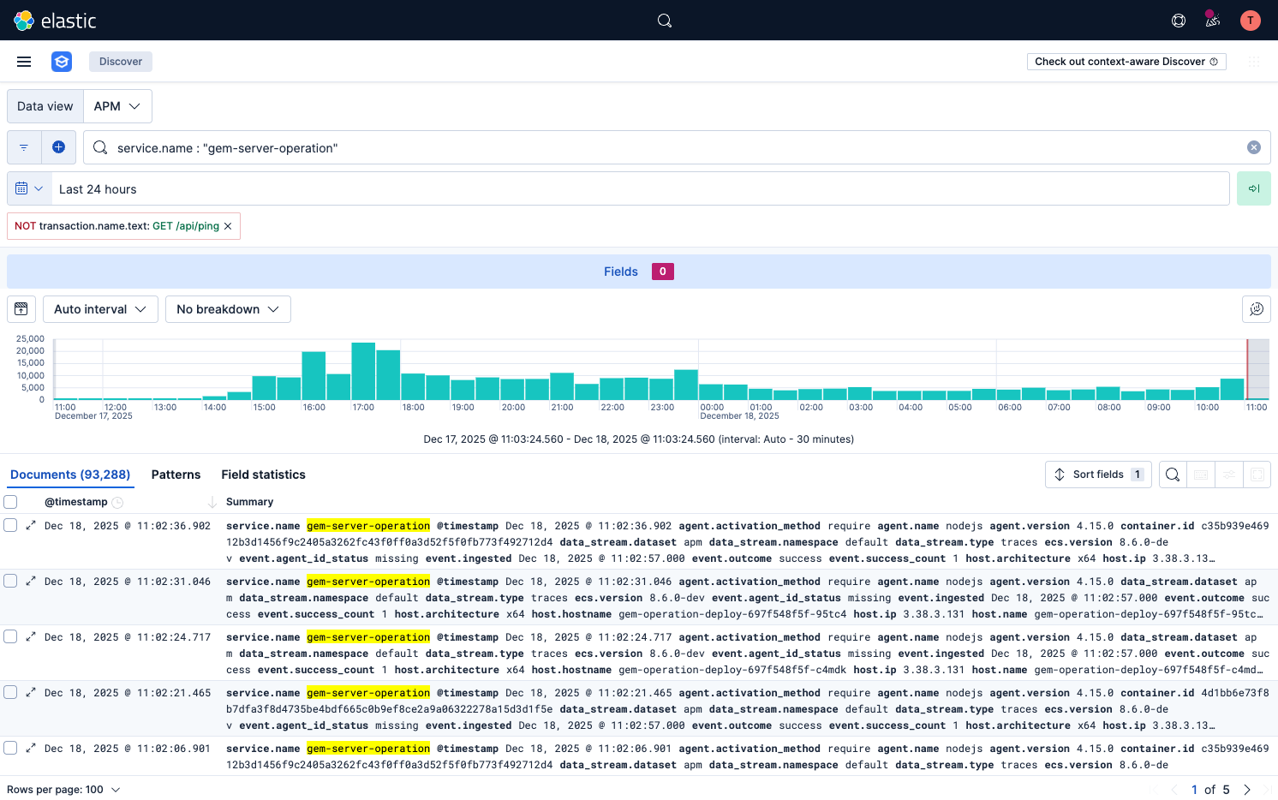Click the search magnifier in the top header

pos(665,21)
